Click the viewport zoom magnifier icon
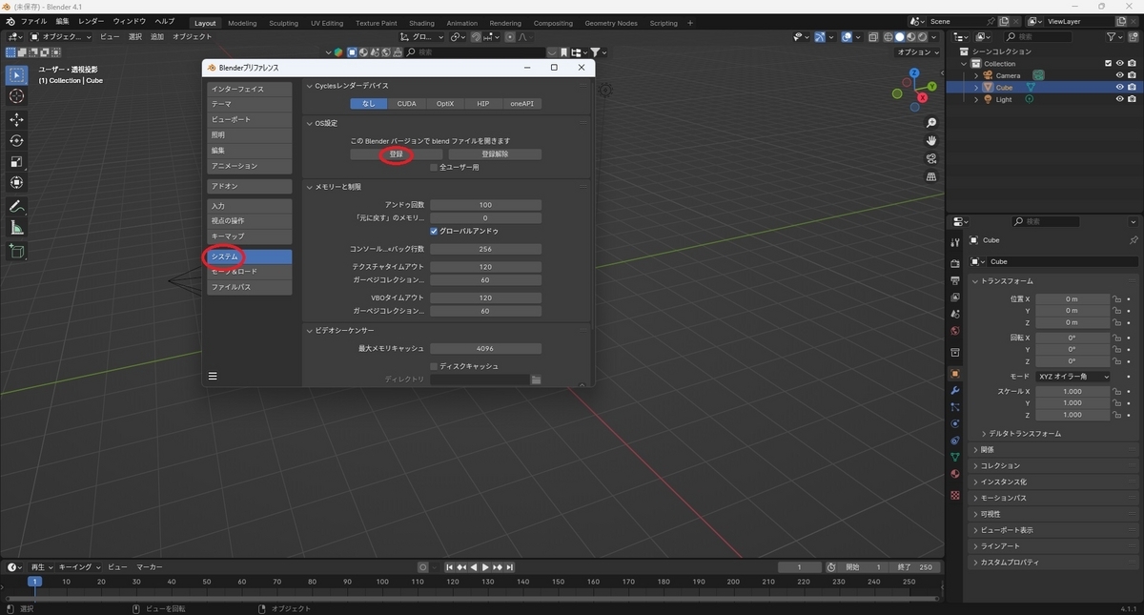1144x615 pixels. point(931,123)
